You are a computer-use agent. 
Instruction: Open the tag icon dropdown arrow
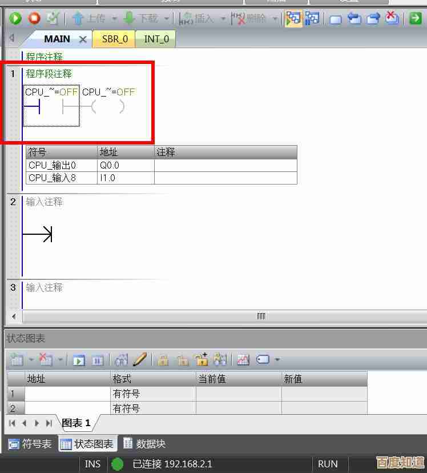coord(277,359)
